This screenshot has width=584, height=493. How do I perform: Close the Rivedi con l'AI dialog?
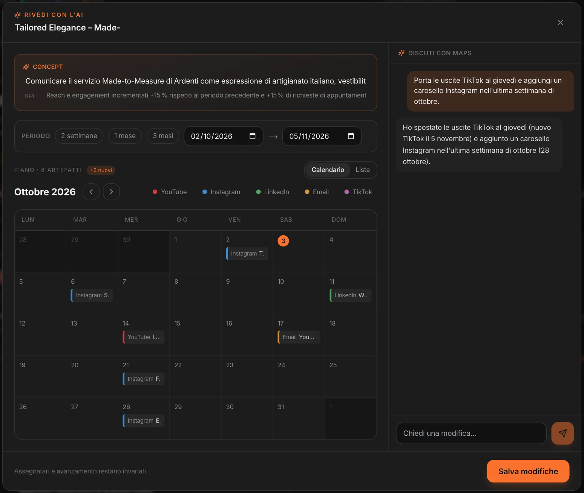coord(560,22)
